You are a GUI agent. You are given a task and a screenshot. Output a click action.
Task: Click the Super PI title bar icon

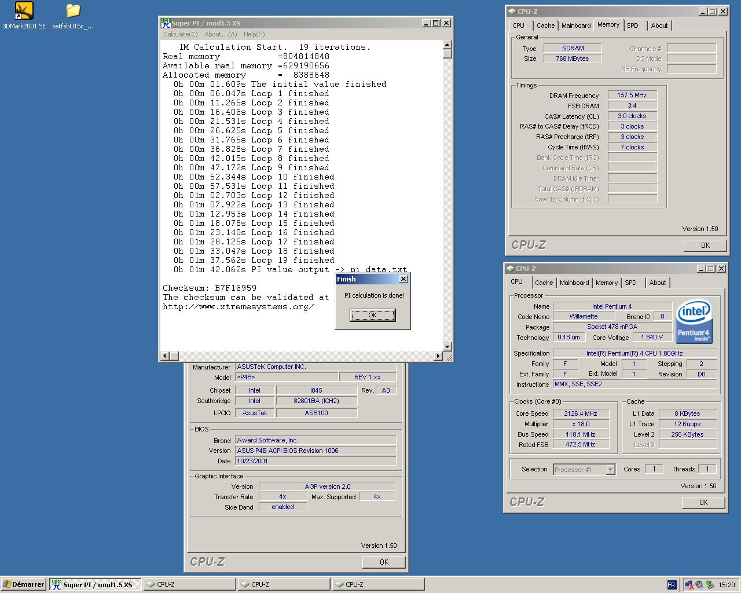(166, 23)
